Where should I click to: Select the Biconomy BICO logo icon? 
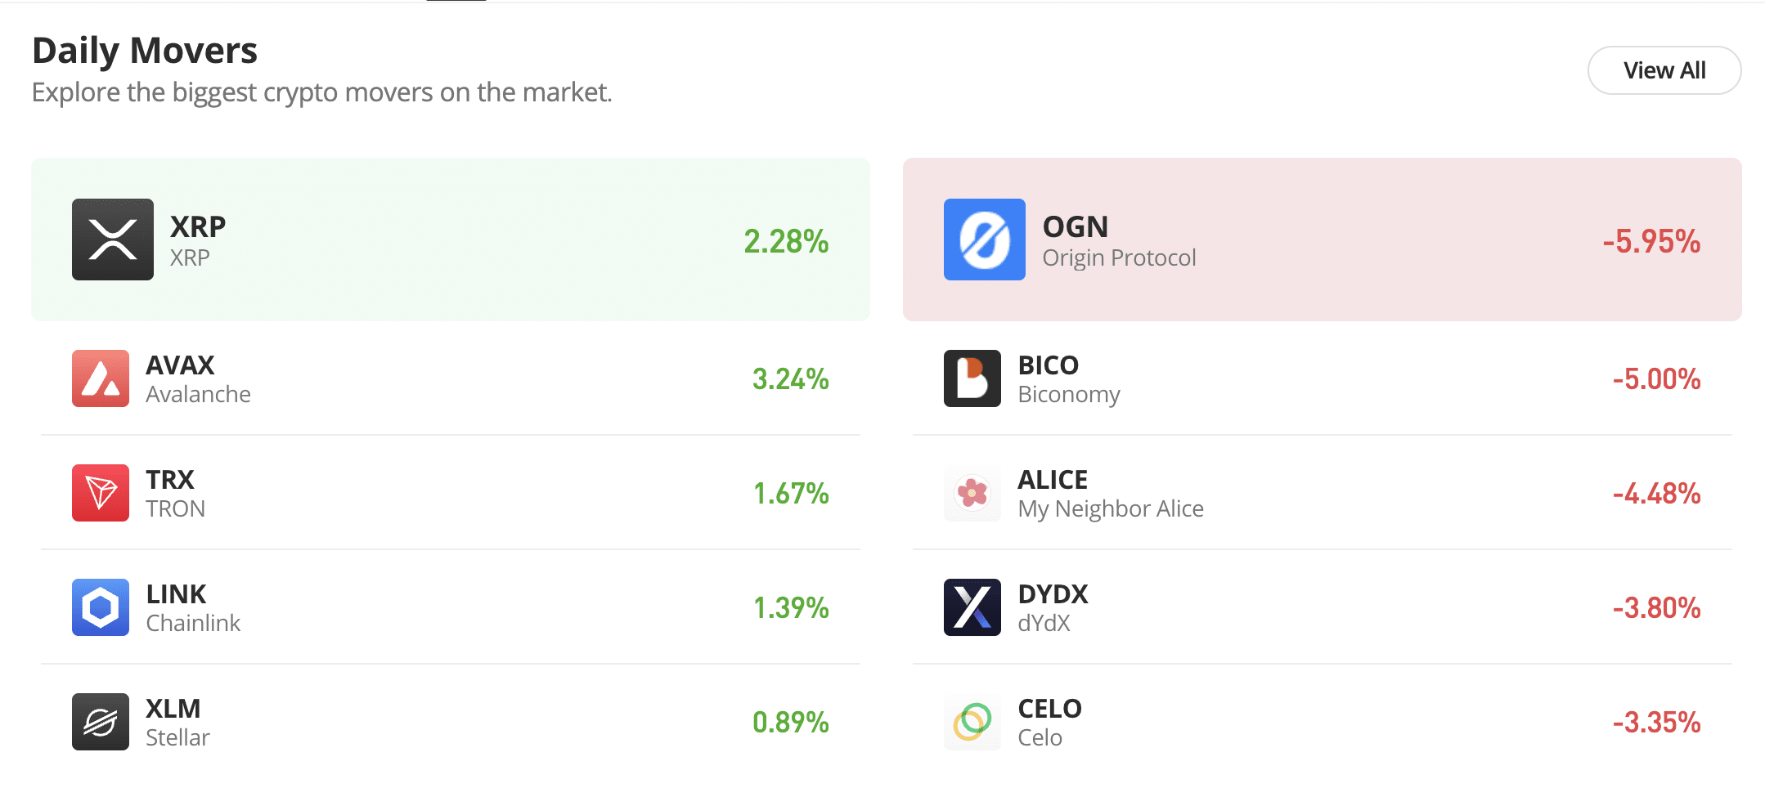(972, 378)
